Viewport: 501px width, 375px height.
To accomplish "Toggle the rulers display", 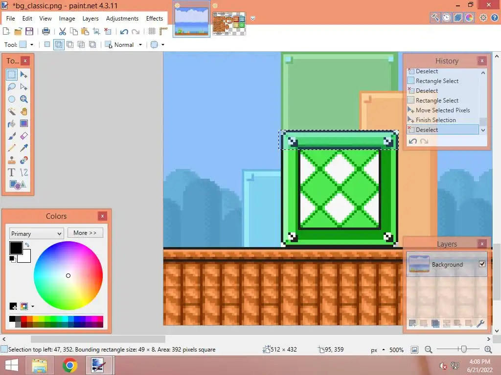I will [x=163, y=31].
